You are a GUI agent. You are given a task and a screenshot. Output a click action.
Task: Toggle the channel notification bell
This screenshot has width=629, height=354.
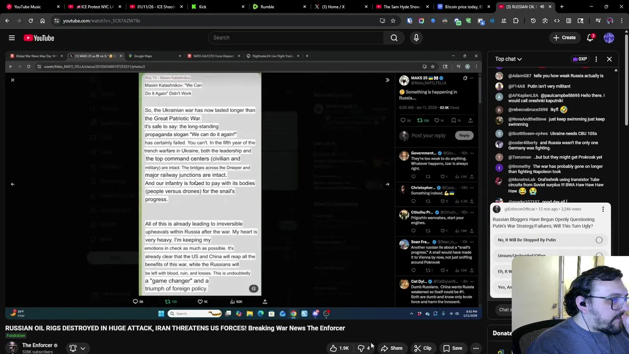point(73,348)
